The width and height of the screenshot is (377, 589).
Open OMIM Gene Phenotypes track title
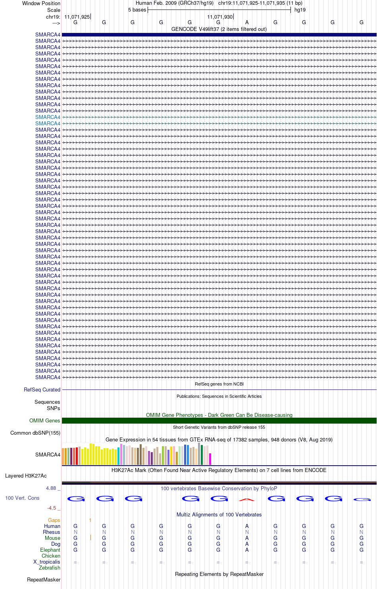[x=219, y=415]
